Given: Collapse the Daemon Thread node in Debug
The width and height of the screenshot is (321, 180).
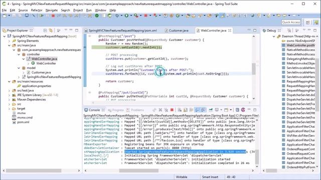Looking at the screenshot, I should coord(274,36).
